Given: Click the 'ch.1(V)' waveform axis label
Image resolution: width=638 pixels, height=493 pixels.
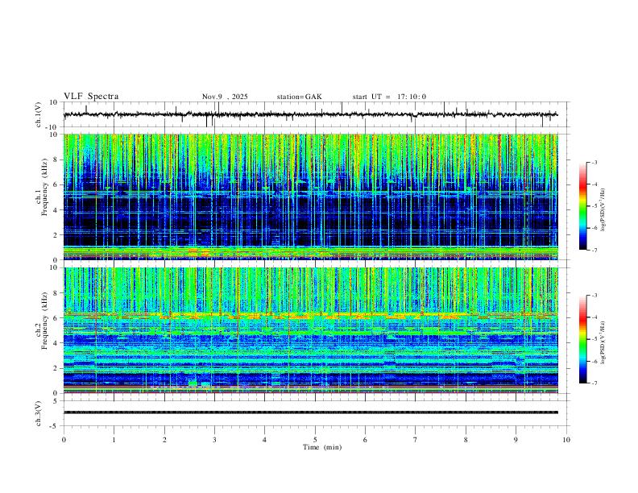Looking at the screenshot, I should (x=39, y=114).
